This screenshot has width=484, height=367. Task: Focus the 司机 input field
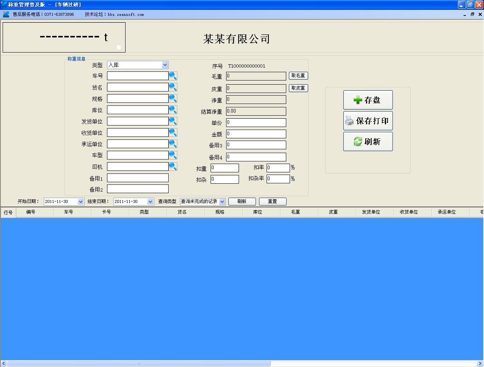tap(138, 167)
